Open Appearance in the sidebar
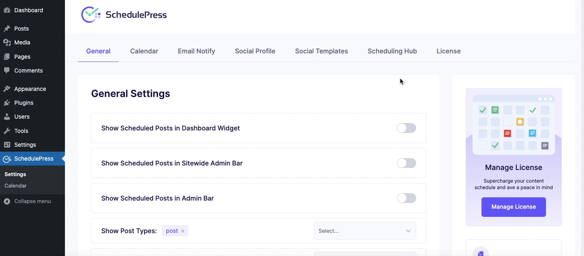584x256 pixels. [x=32, y=89]
